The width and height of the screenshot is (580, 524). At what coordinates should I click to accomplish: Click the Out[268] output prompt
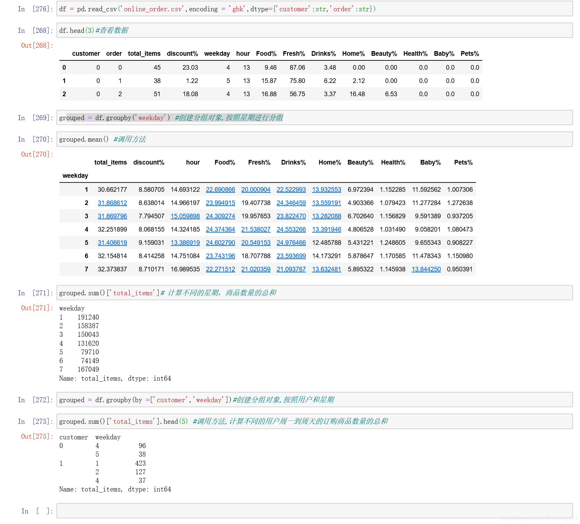37,45
